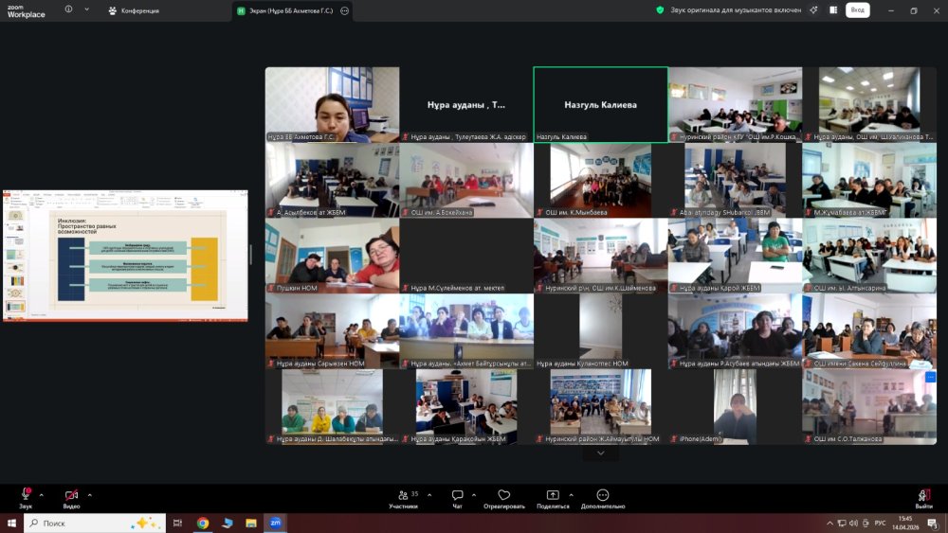
Task: Click Звук оригинала для музыкантов включен text
Action: point(736,10)
